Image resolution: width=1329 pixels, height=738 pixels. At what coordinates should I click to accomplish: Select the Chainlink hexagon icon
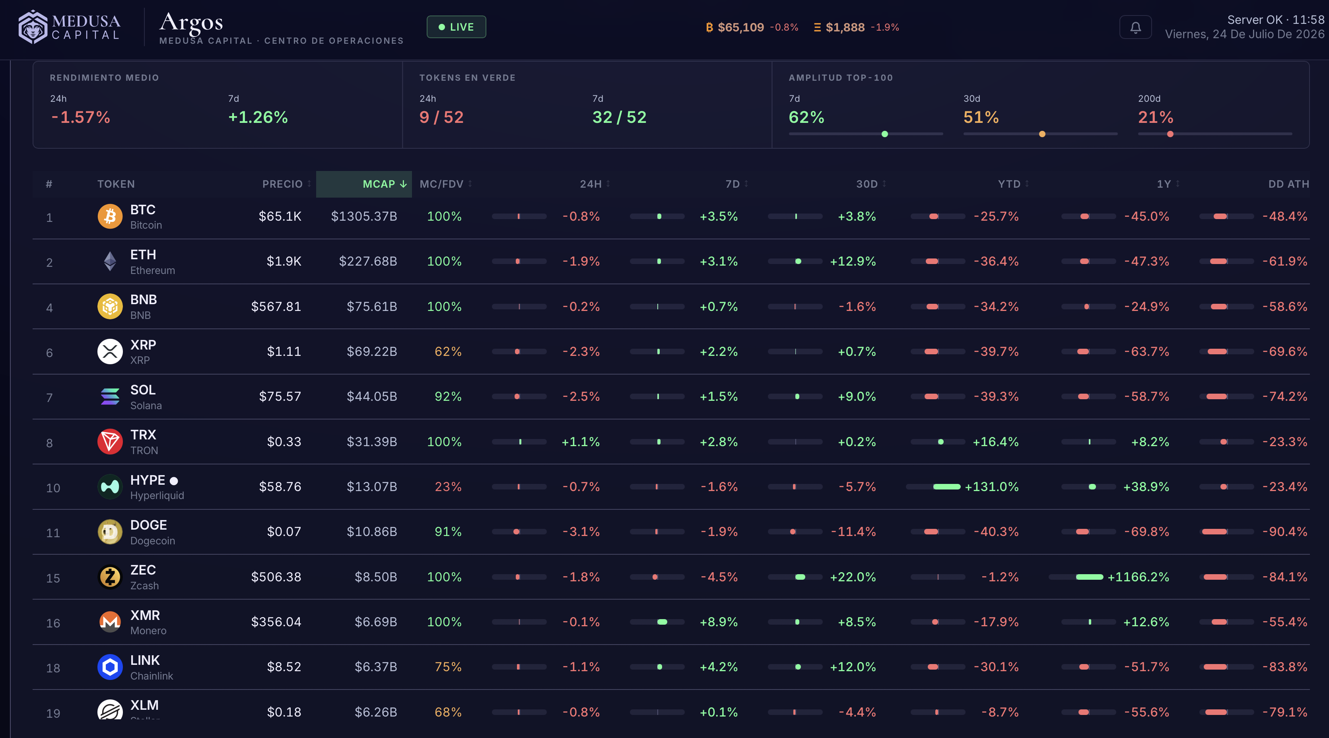click(x=110, y=667)
